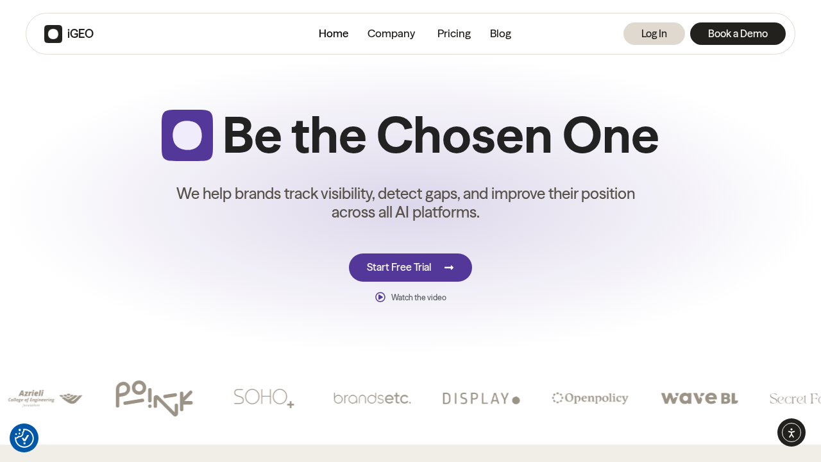Image resolution: width=821 pixels, height=462 pixels.
Task: Expand the Company menu
Action: coord(391,33)
